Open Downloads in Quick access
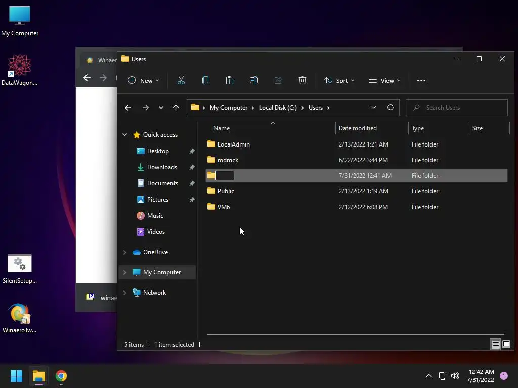The height and width of the screenshot is (388, 518). coord(162,167)
